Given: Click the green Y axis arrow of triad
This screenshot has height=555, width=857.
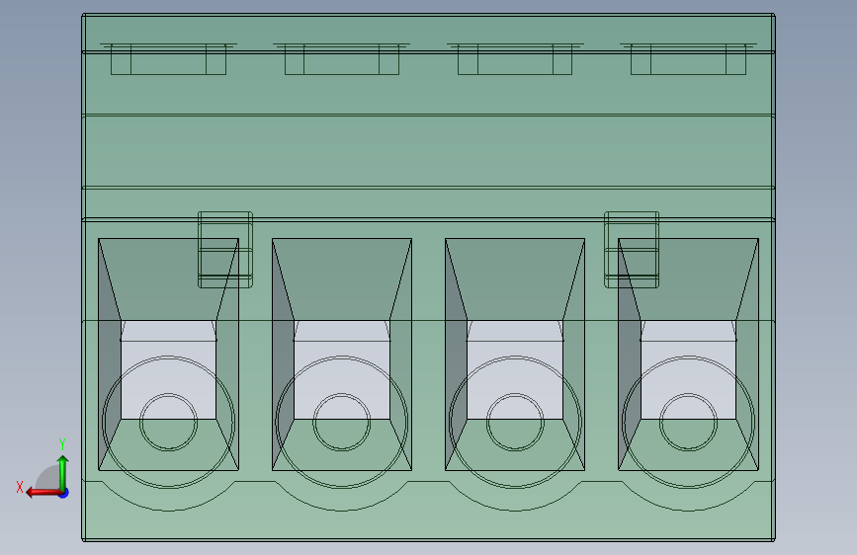Looking at the screenshot, I should (63, 472).
